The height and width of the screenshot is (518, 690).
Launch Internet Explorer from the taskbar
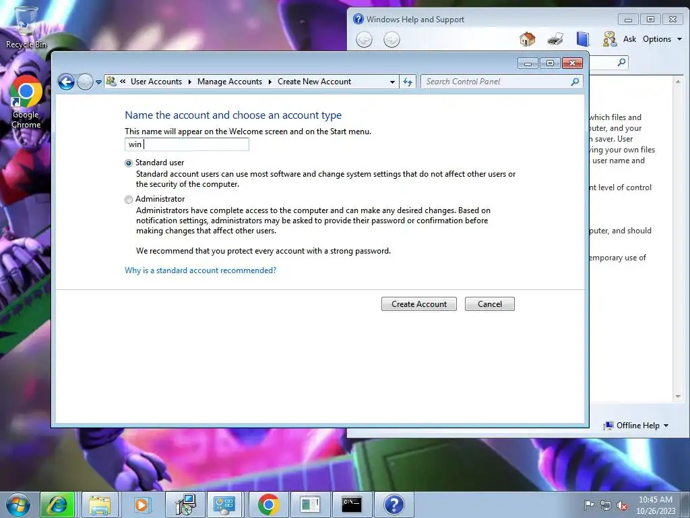(x=57, y=505)
